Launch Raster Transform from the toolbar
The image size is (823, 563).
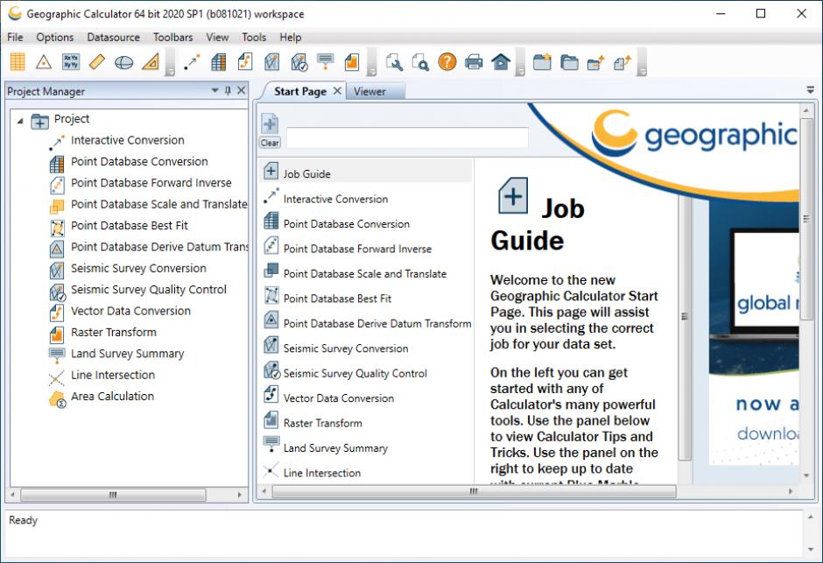(x=352, y=62)
